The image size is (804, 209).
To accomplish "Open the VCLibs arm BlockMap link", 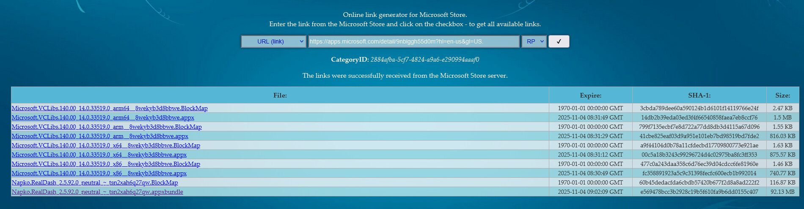I will click(x=107, y=127).
